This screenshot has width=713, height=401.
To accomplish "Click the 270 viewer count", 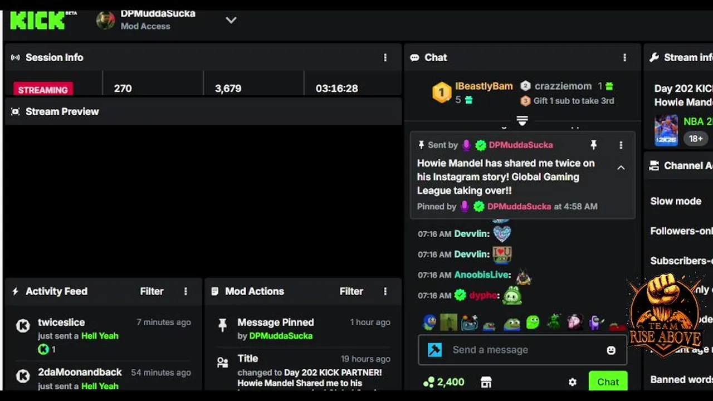I will point(123,89).
